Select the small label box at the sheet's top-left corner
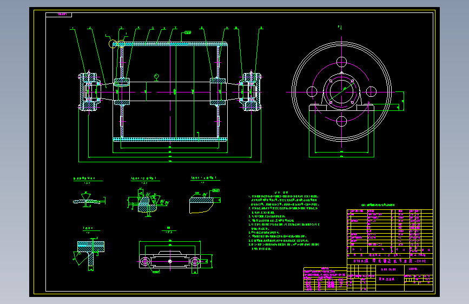469x304 pixels. pos(58,15)
